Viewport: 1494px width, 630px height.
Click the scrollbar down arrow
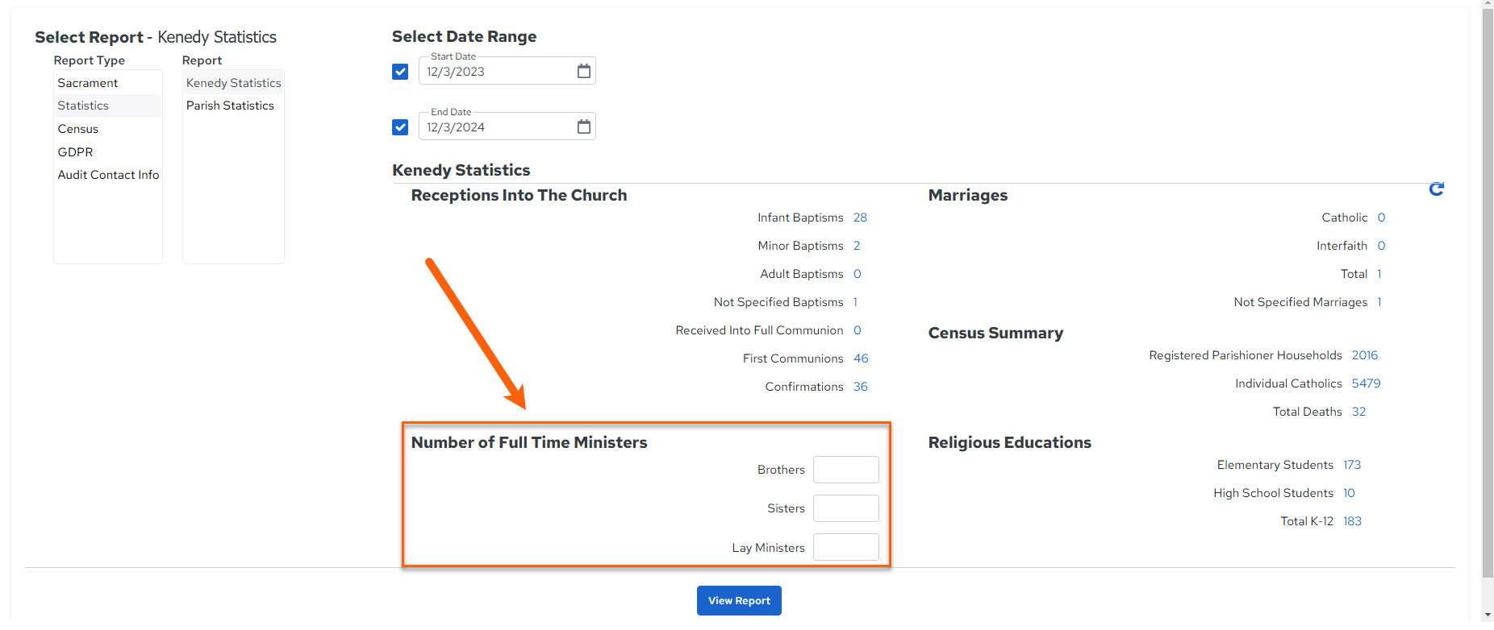click(x=1488, y=615)
